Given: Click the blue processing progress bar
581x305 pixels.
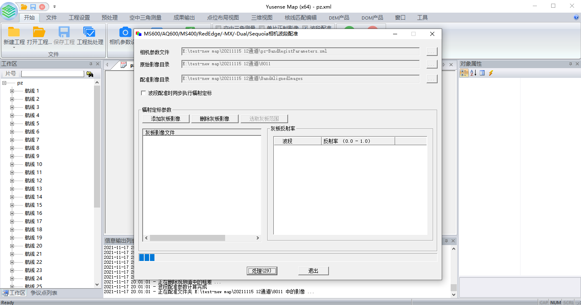Looking at the screenshot, I should (288, 257).
